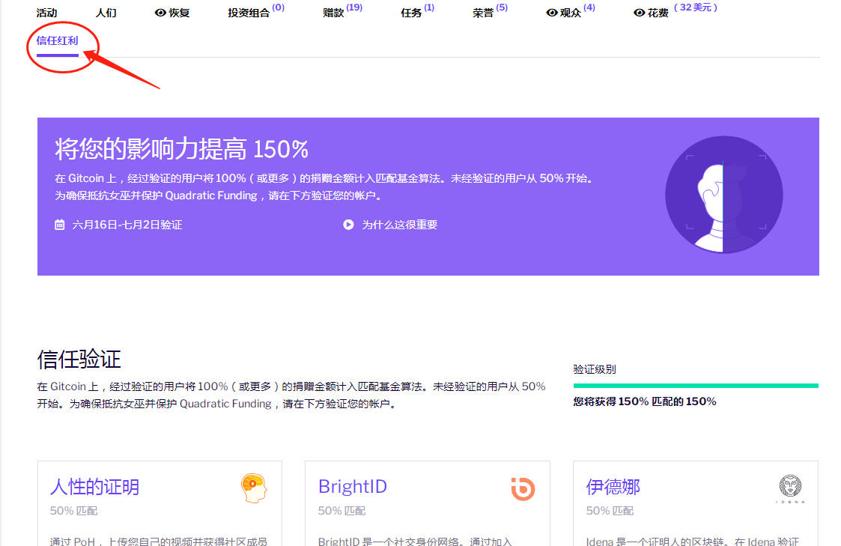Click the eye icon beside 花费

639,13
